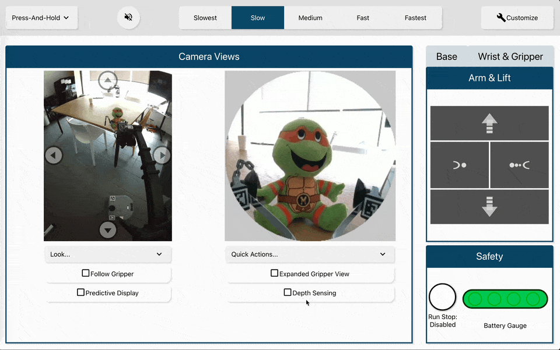This screenshot has width=560, height=350.
Task: Select the Arm & Lift tab
Action: point(489,78)
